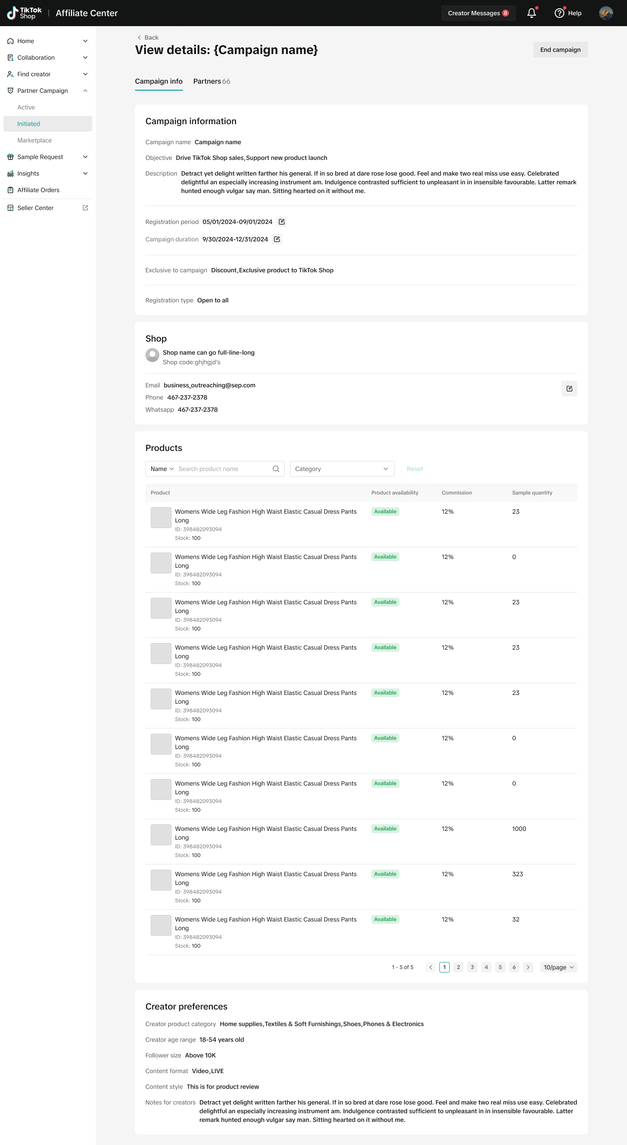Click the Search product name field
This screenshot has width=627, height=1145.
223,469
